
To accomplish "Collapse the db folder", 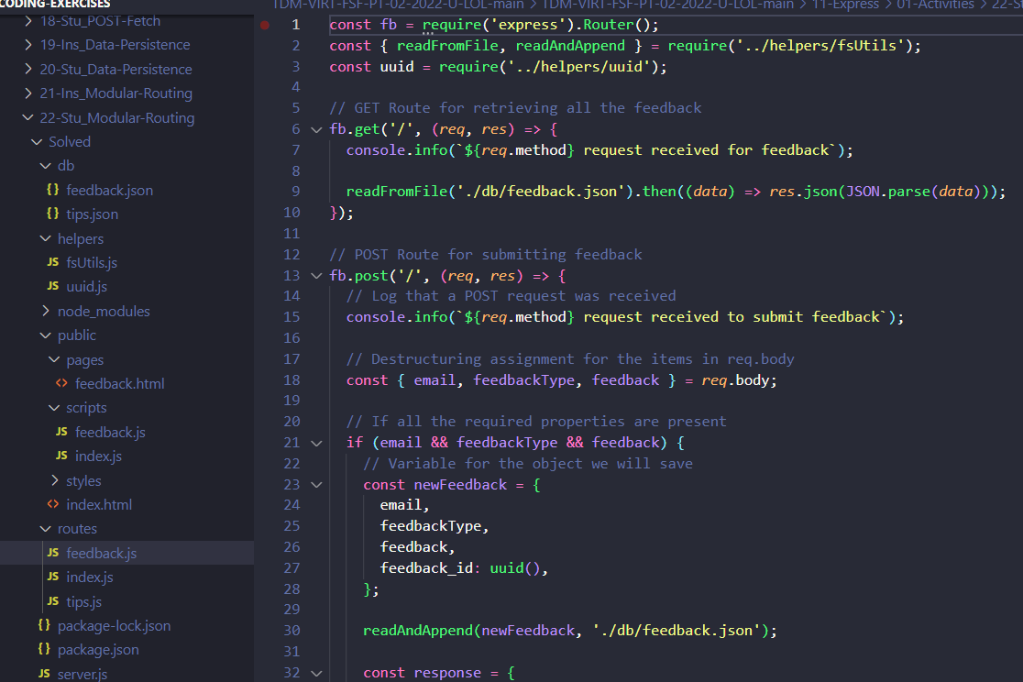I will pyautogui.click(x=46, y=166).
